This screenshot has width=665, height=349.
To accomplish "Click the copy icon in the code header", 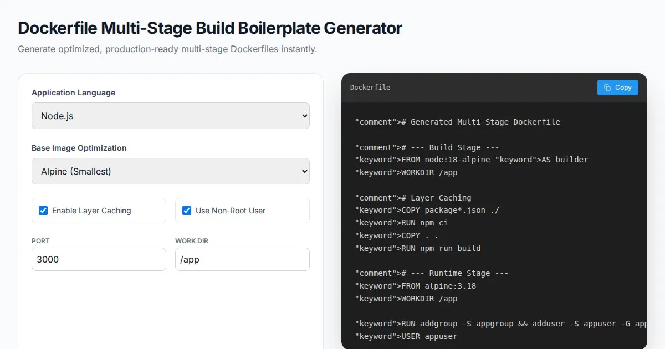I will point(607,88).
